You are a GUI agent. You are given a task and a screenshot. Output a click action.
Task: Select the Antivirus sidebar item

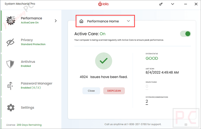tap(31, 64)
